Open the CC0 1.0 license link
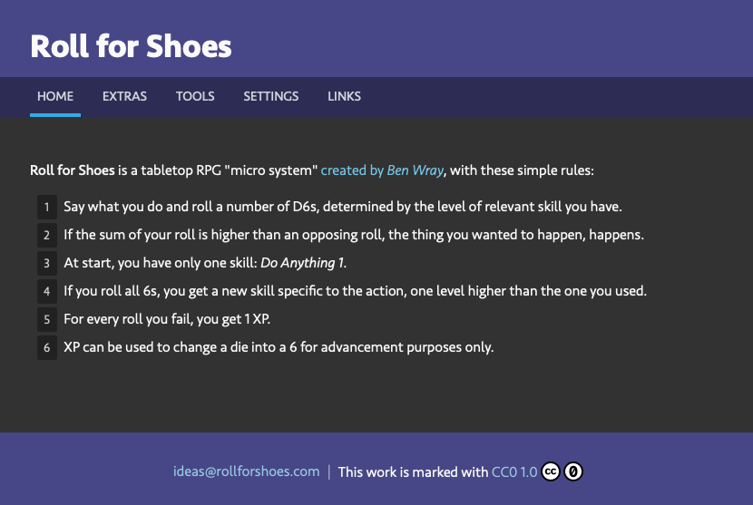Image resolution: width=753 pixels, height=505 pixels. click(514, 471)
